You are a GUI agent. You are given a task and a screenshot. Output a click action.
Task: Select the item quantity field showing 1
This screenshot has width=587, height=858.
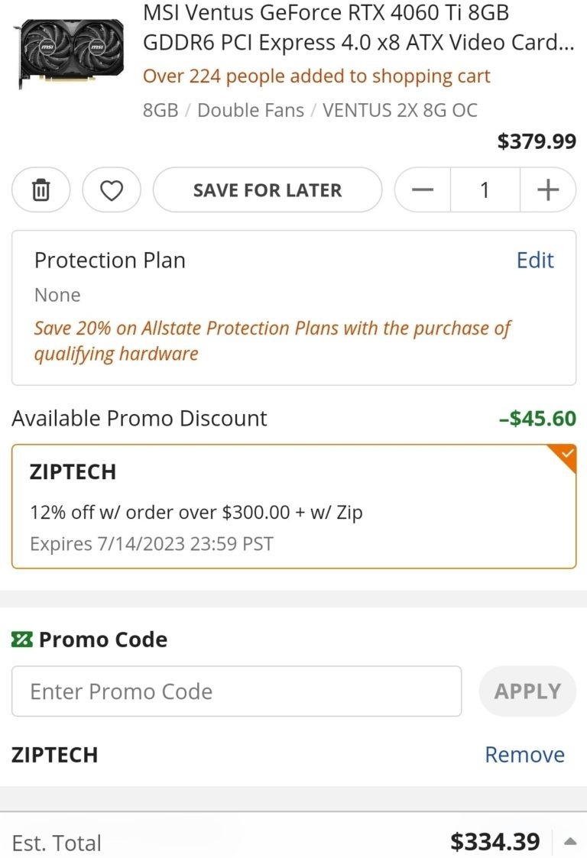(x=485, y=189)
